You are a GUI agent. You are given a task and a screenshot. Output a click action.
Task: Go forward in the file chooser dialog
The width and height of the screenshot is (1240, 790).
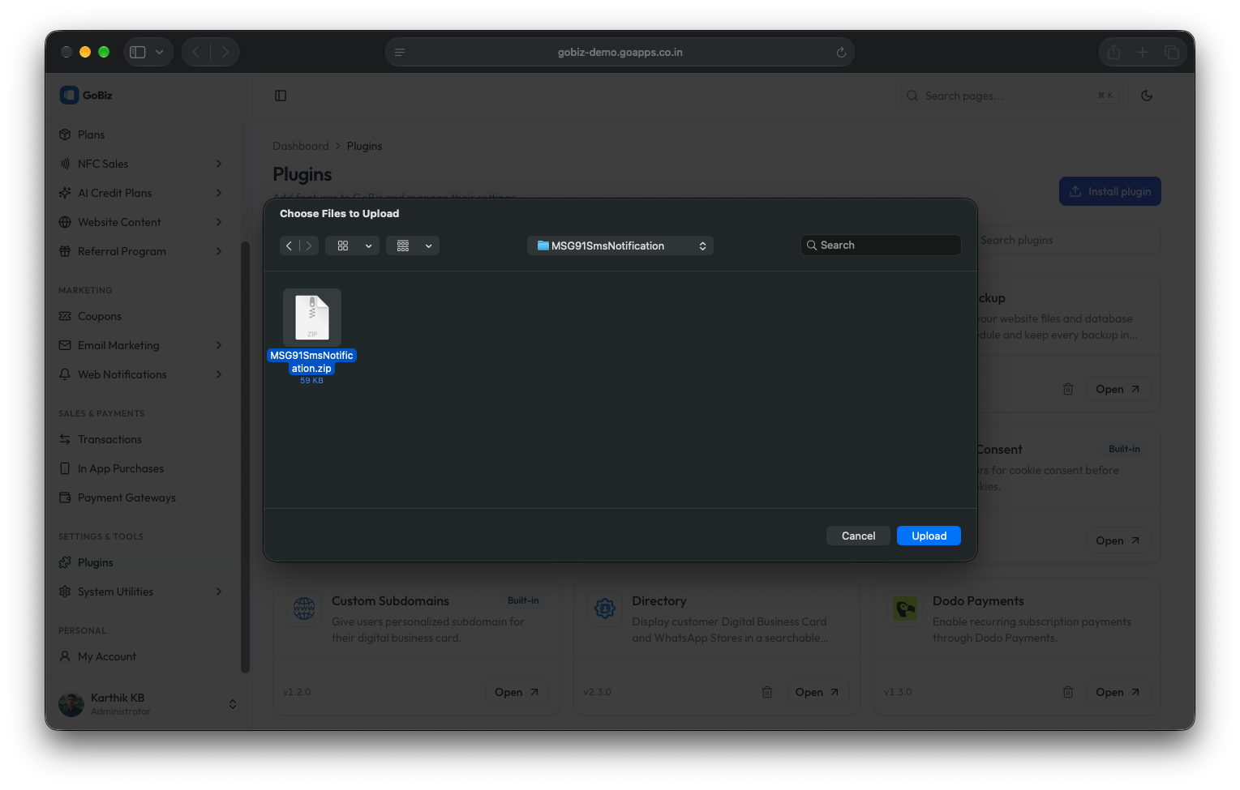click(x=309, y=246)
